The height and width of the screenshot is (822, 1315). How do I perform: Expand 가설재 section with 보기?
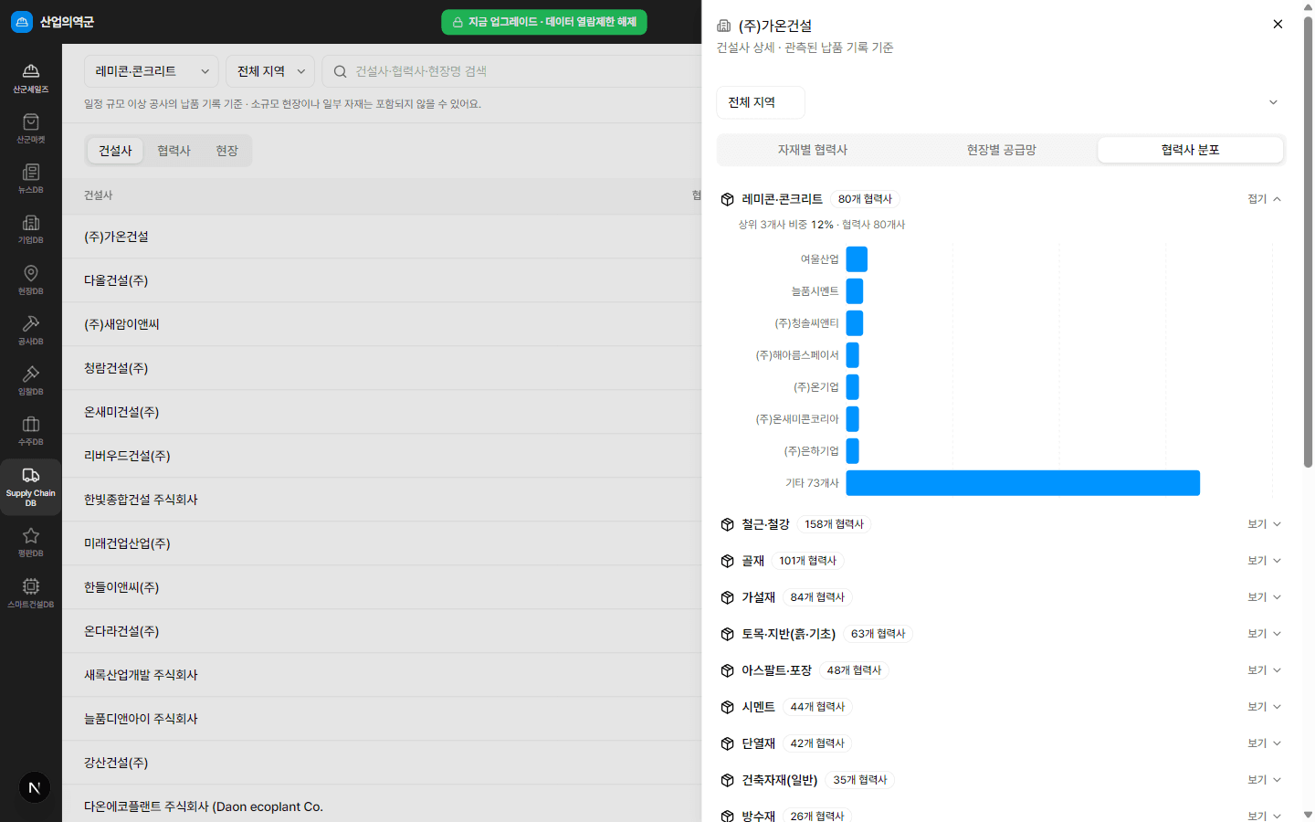coord(1265,597)
